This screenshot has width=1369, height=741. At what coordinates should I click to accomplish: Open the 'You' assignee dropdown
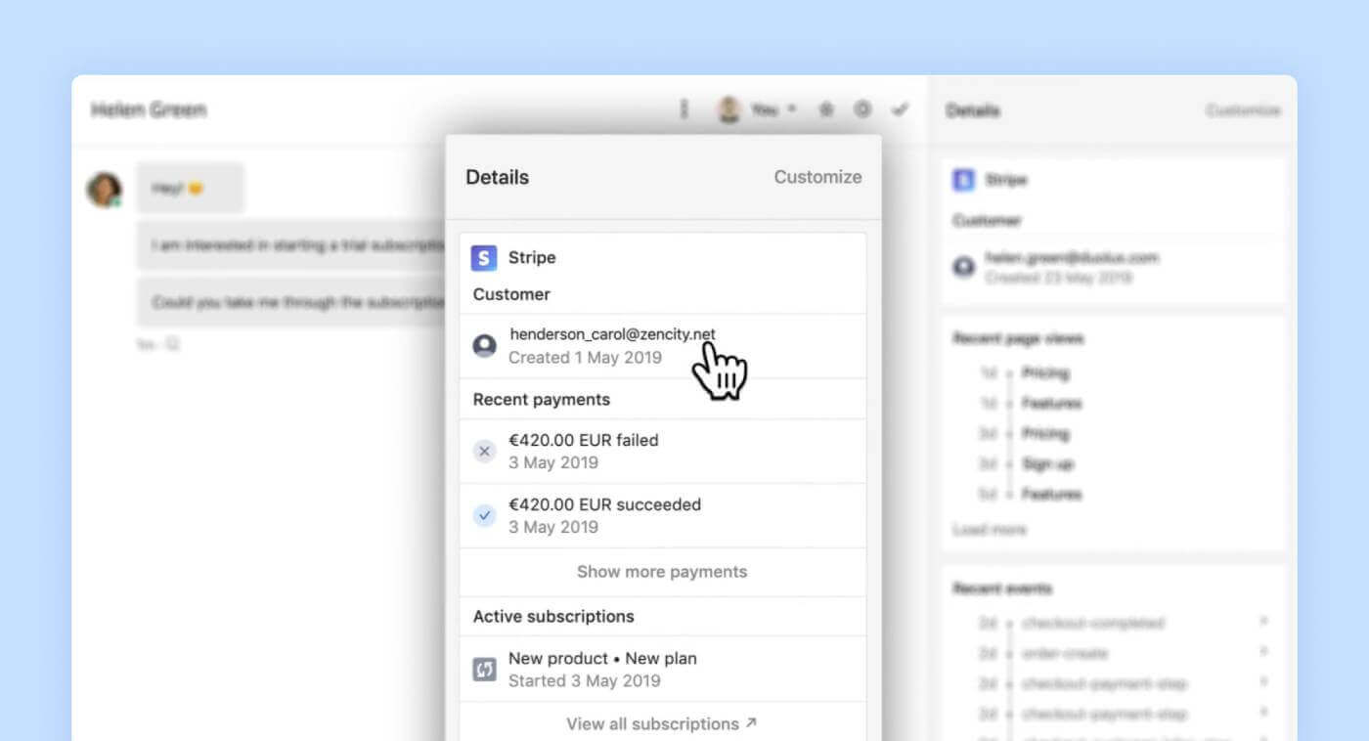(762, 110)
